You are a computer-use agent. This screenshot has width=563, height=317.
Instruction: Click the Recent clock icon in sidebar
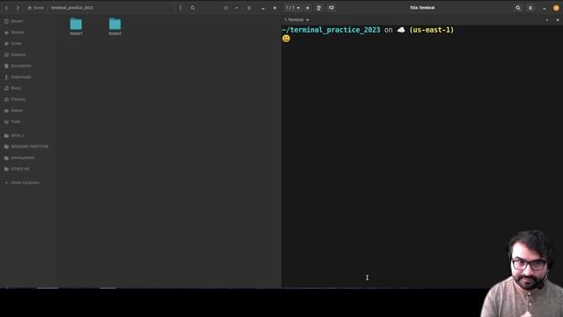pyautogui.click(x=6, y=21)
